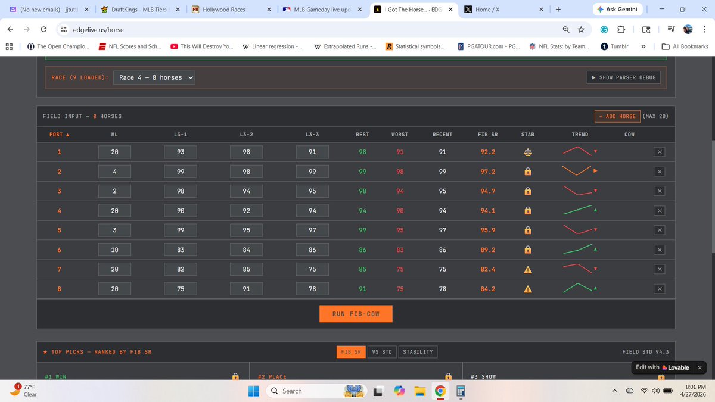The image size is (715, 402).
Task: Click the warning triangle icon for post 8
Action: [x=527, y=289]
